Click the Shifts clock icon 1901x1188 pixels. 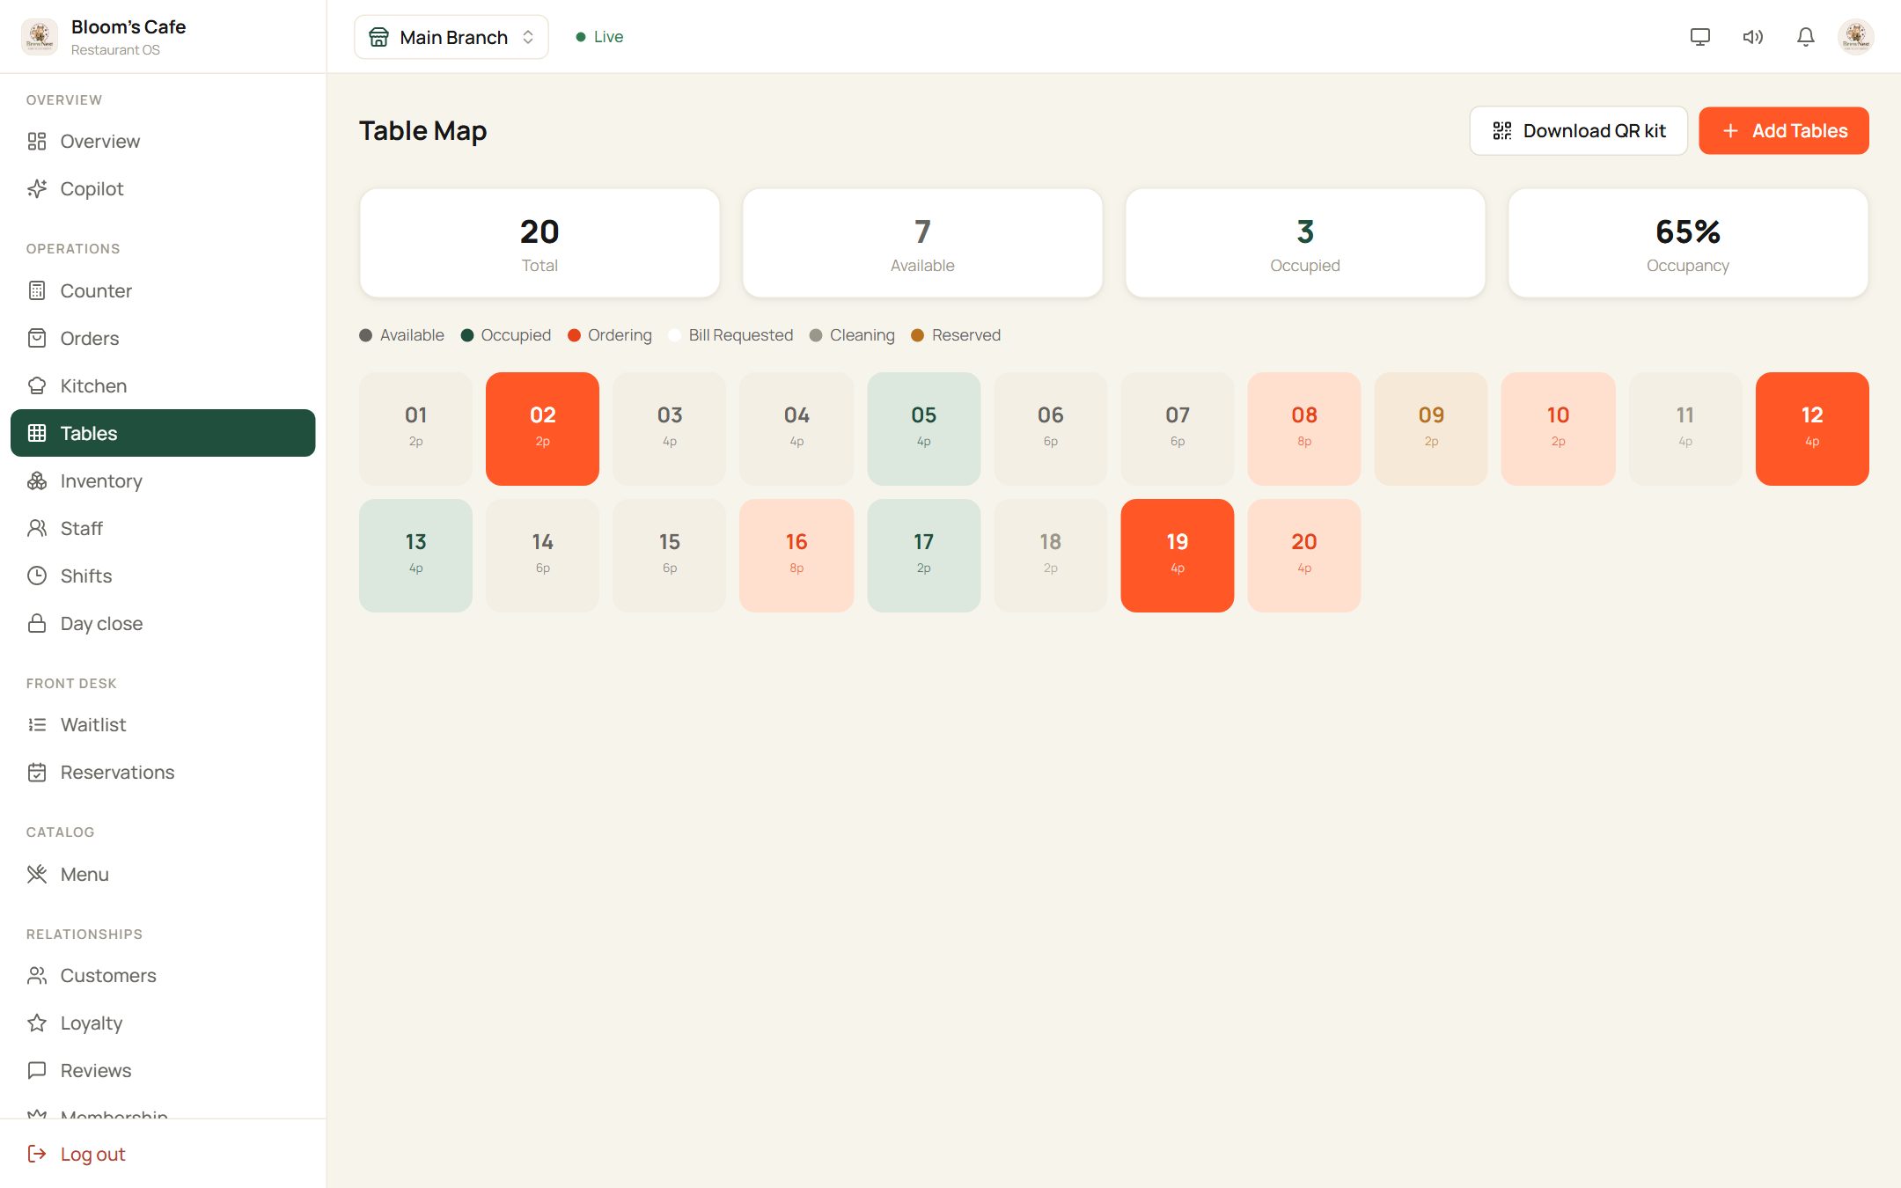(x=37, y=576)
